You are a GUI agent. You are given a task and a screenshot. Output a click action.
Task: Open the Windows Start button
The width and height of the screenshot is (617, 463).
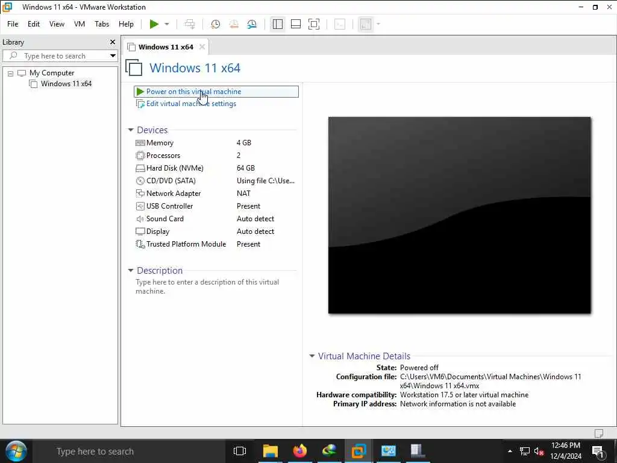pos(16,452)
